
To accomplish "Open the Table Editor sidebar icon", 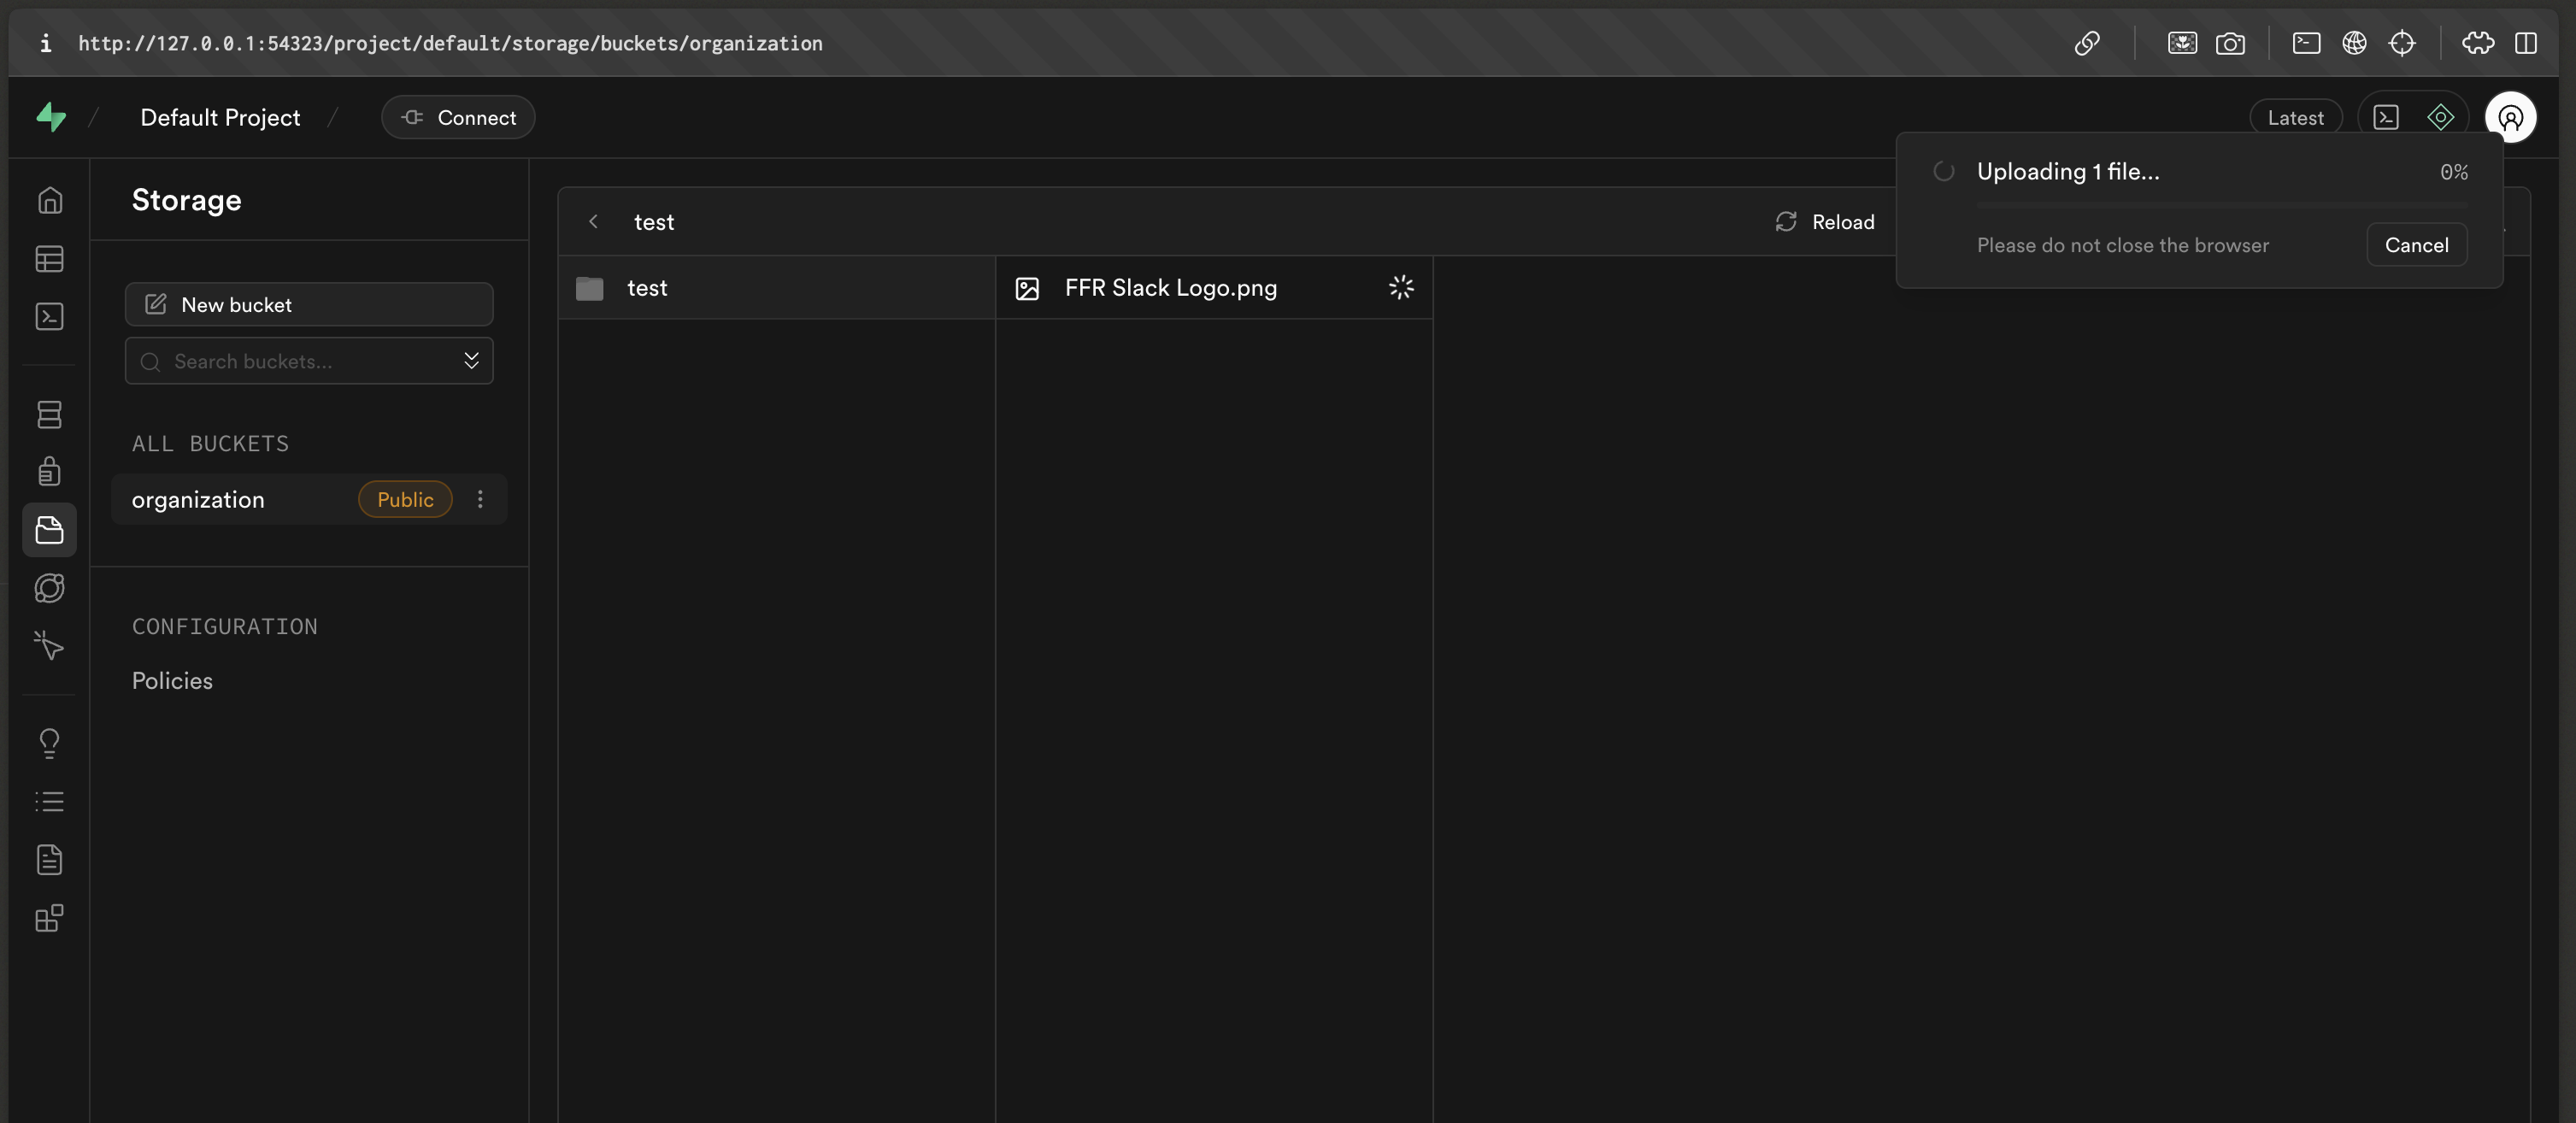I will (x=49, y=259).
